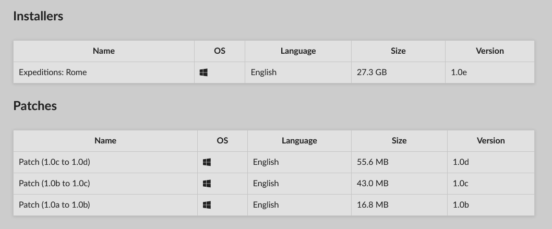Screen dimensions: 552x229
Task: Click the Installers table Size column header
Action: (398, 51)
